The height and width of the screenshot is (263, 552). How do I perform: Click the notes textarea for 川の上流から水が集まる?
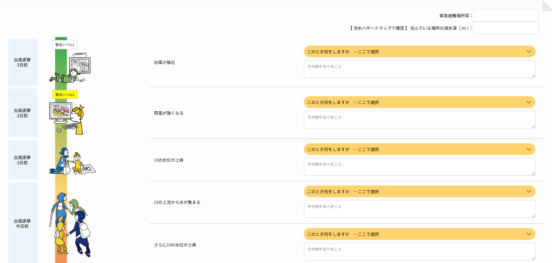coord(419,209)
